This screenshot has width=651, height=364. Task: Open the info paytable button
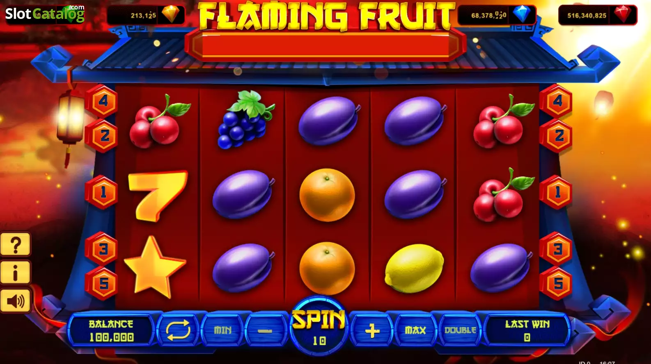tap(16, 273)
